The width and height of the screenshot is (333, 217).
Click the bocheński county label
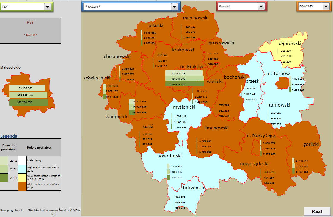pyautogui.click(x=235, y=77)
